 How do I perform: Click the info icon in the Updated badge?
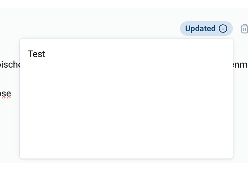point(223,29)
